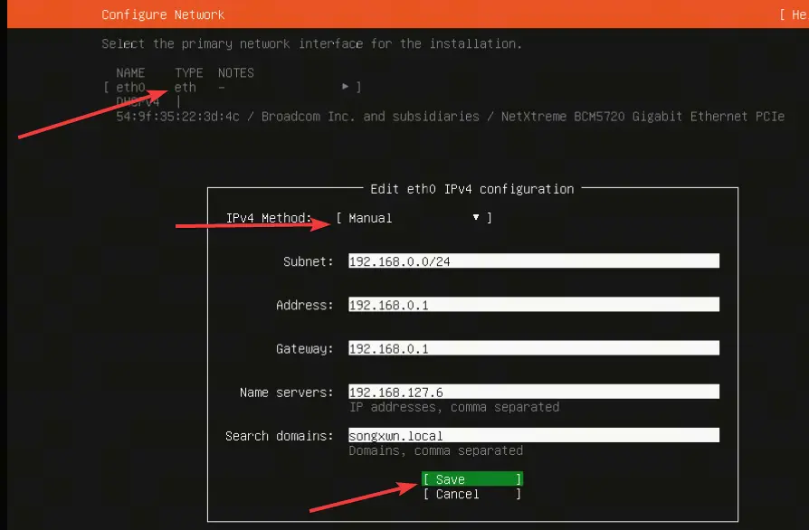Click the TYPE column header
This screenshot has width=809, height=530.
click(x=189, y=72)
